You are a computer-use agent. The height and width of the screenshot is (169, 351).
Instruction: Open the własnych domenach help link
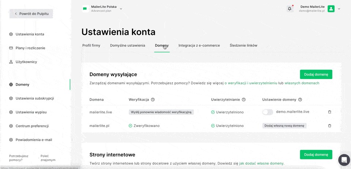tap(302, 83)
